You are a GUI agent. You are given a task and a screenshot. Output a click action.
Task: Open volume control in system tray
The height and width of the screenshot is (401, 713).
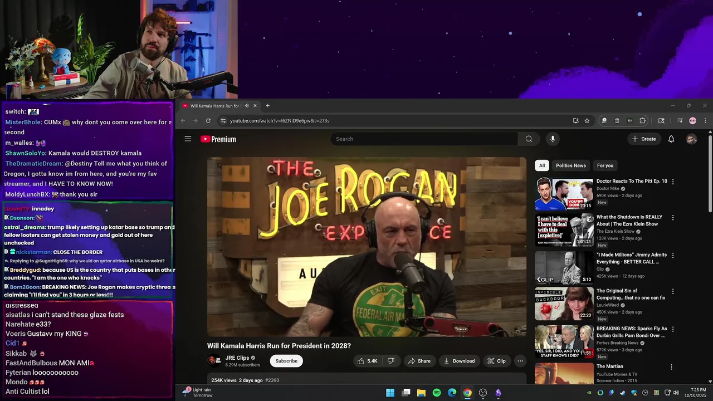coord(676,393)
